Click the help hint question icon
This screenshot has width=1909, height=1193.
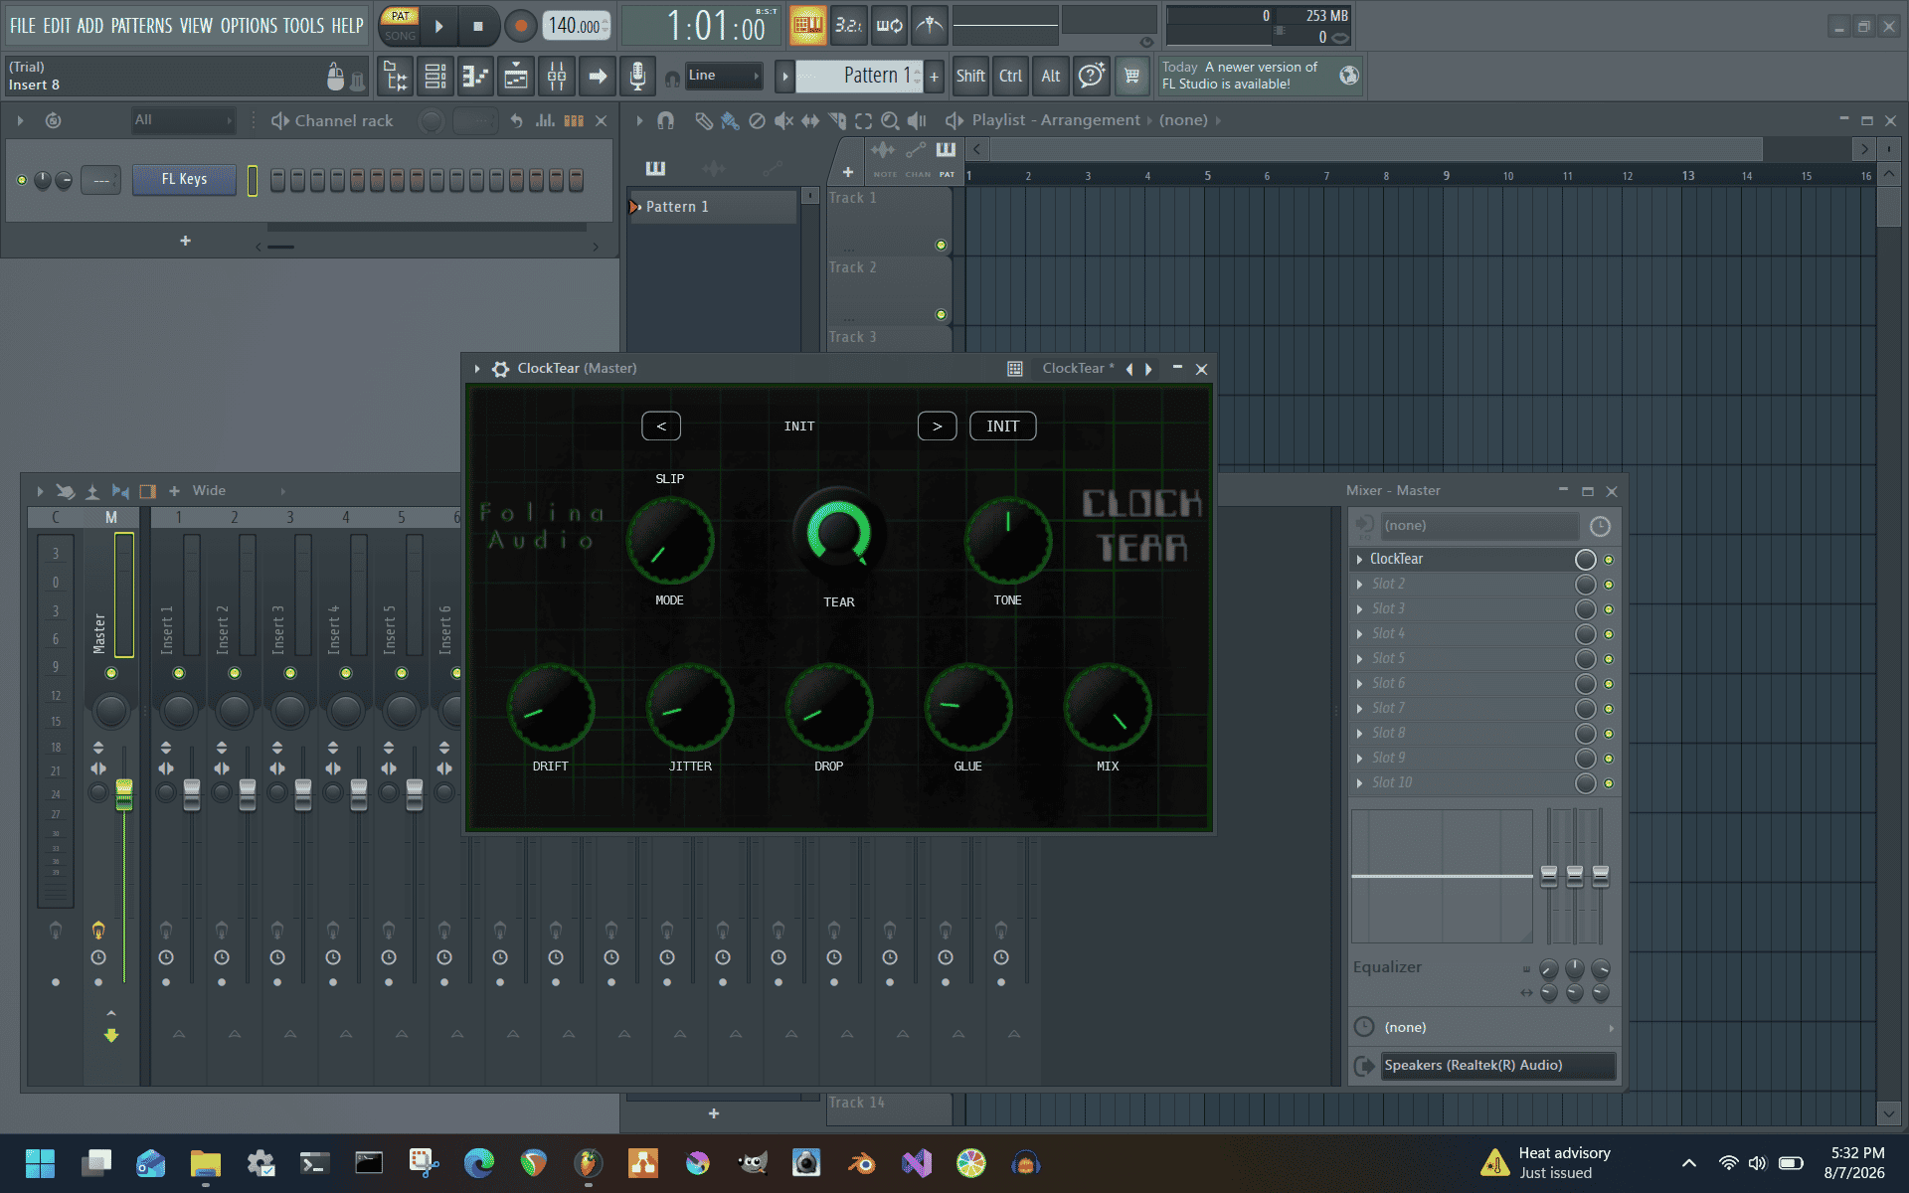pos(1091,76)
